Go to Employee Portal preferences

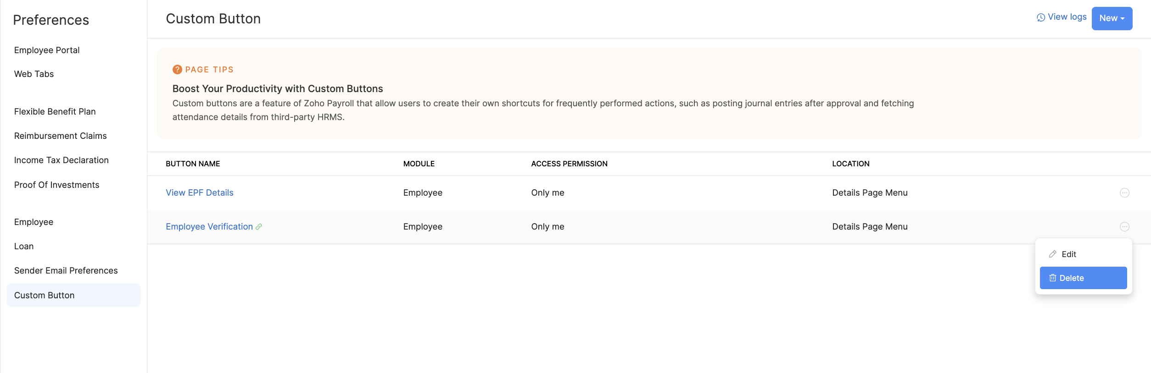pos(47,50)
